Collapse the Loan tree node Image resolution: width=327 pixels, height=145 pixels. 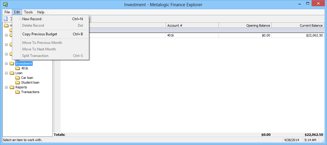tap(6, 73)
